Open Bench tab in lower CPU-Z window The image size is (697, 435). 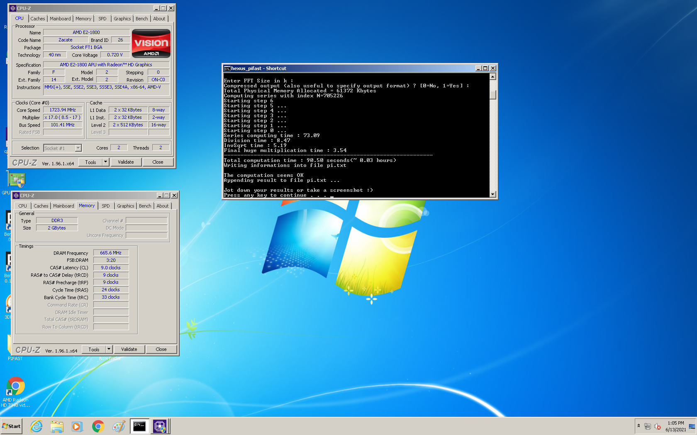(145, 206)
